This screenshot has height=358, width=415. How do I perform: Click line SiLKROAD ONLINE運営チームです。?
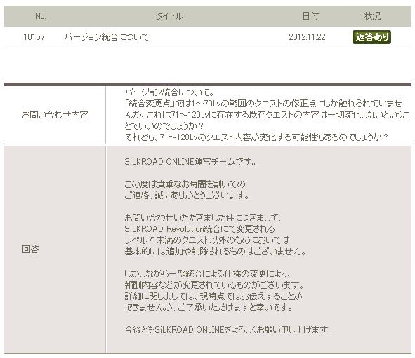point(190,162)
